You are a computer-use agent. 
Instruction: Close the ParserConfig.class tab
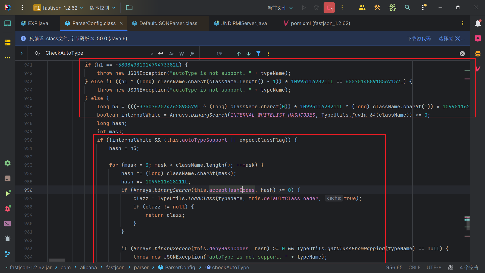[x=121, y=23]
